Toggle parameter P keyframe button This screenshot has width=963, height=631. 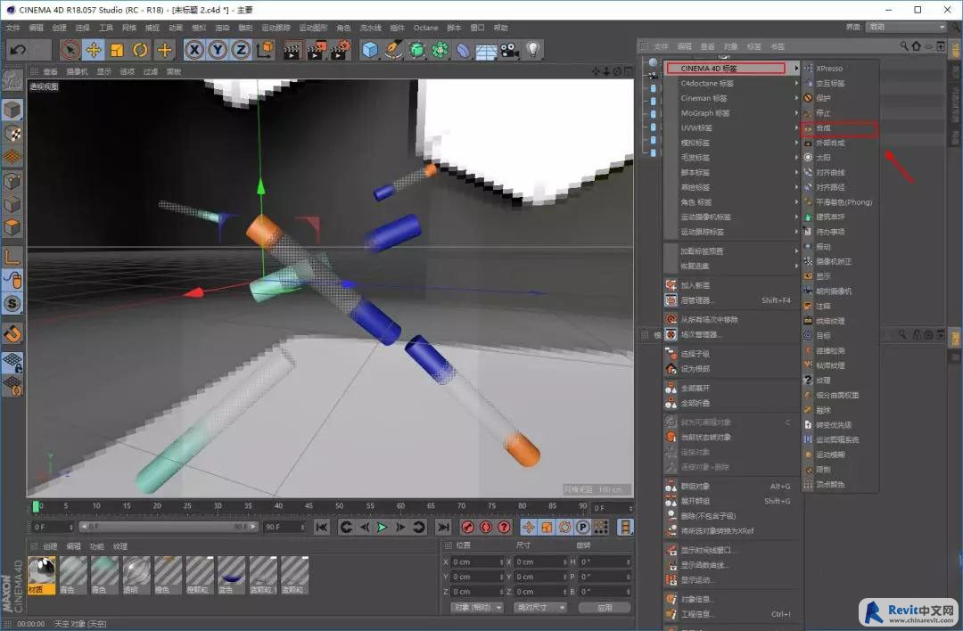[x=583, y=528]
